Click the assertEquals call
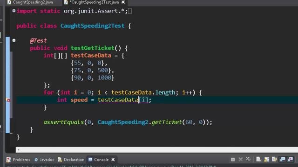 point(64,122)
